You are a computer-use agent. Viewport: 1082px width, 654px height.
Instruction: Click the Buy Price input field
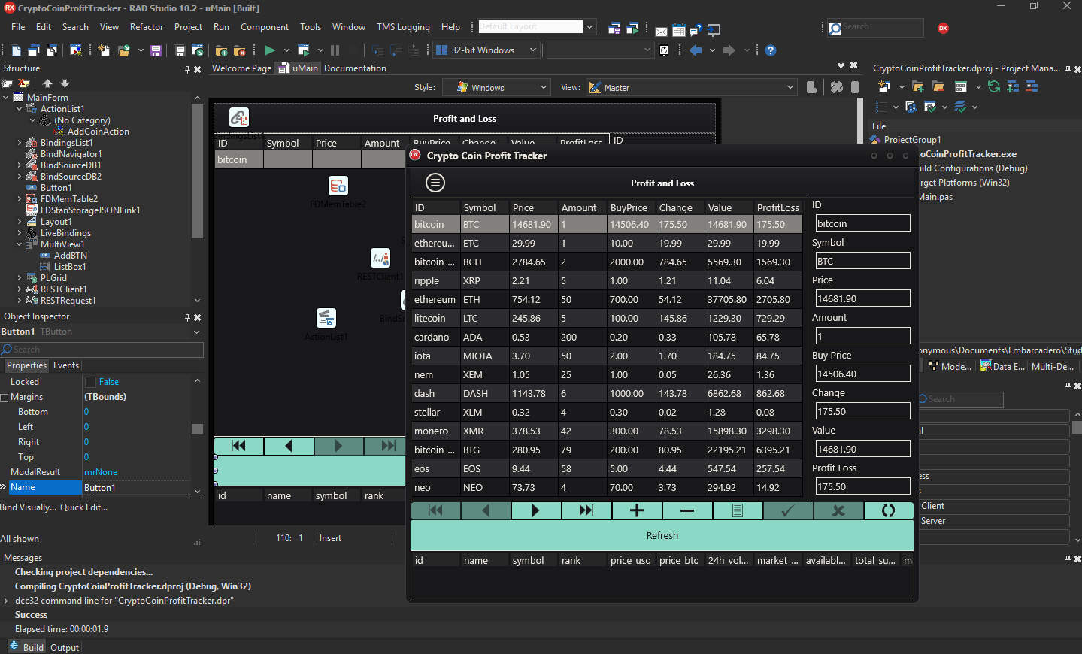(863, 374)
